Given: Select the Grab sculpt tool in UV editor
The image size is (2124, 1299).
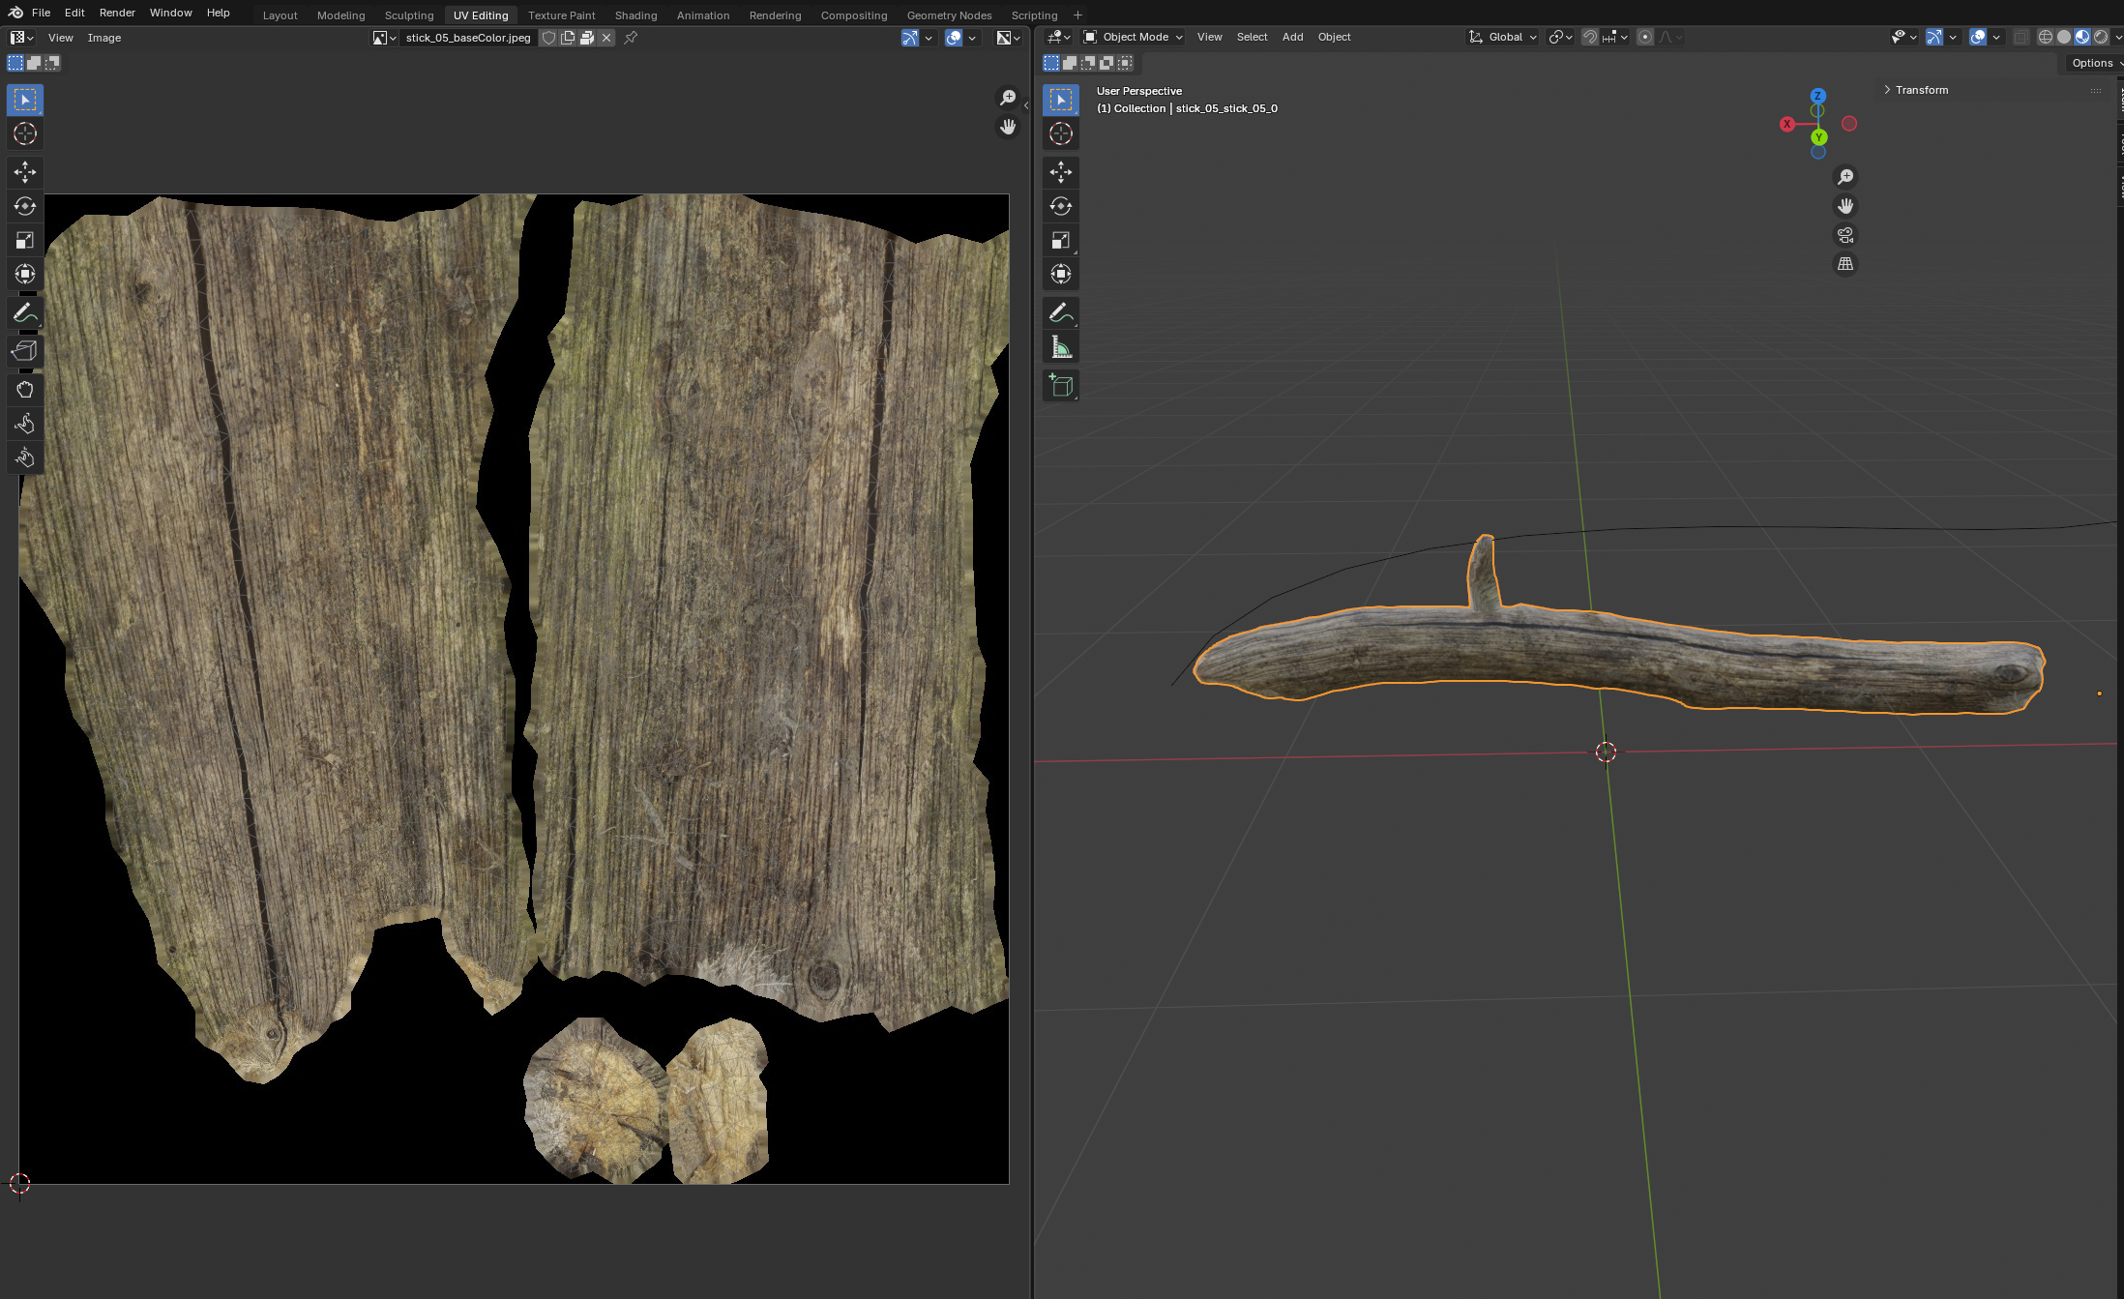Looking at the screenshot, I should tap(25, 390).
